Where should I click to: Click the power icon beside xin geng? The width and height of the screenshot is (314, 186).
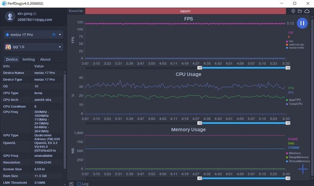point(35,14)
